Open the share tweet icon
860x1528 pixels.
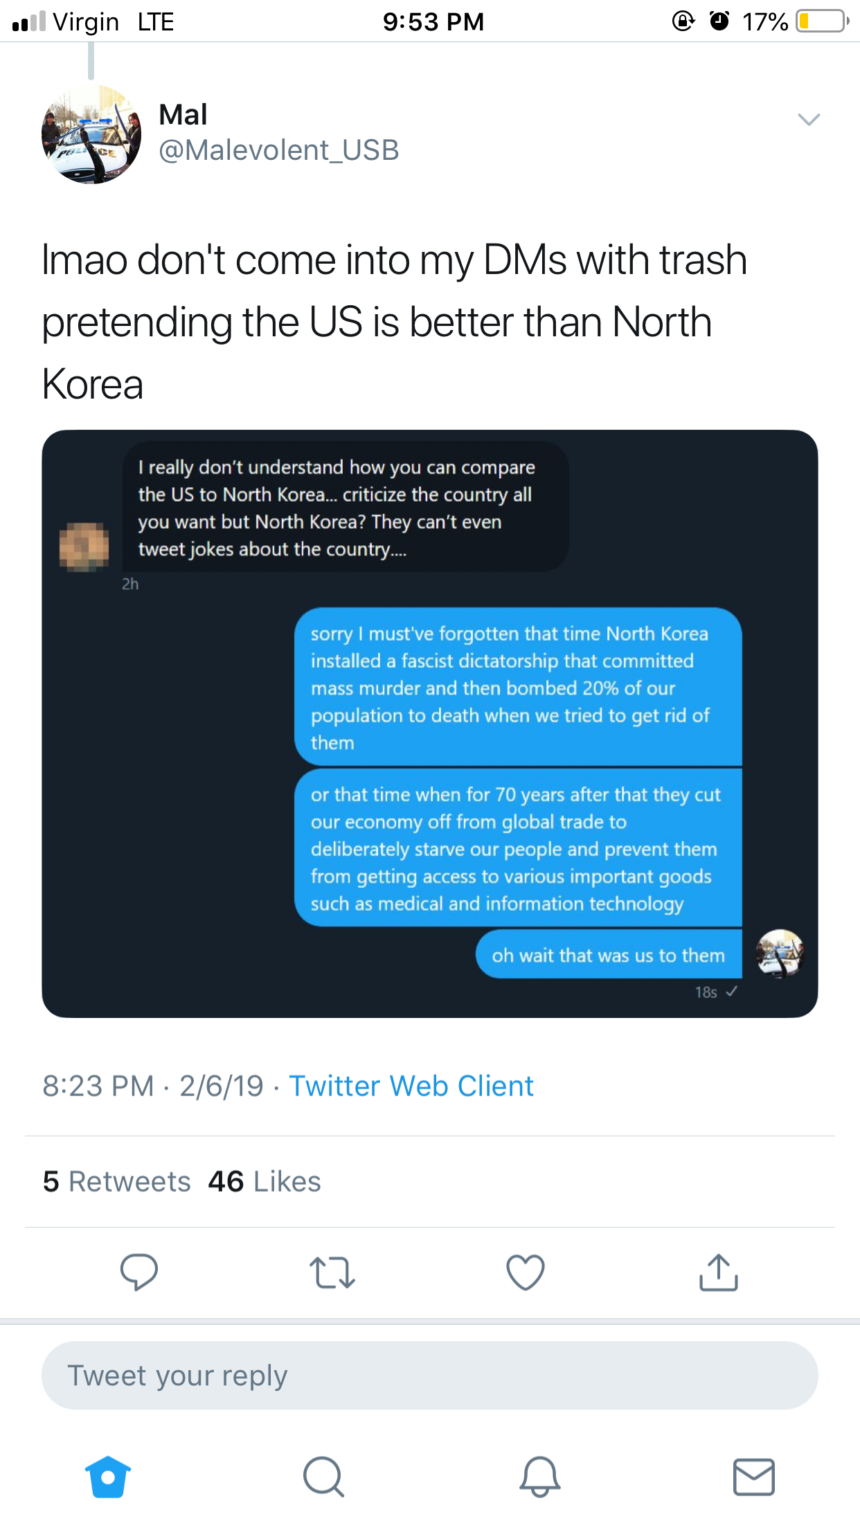(719, 1272)
